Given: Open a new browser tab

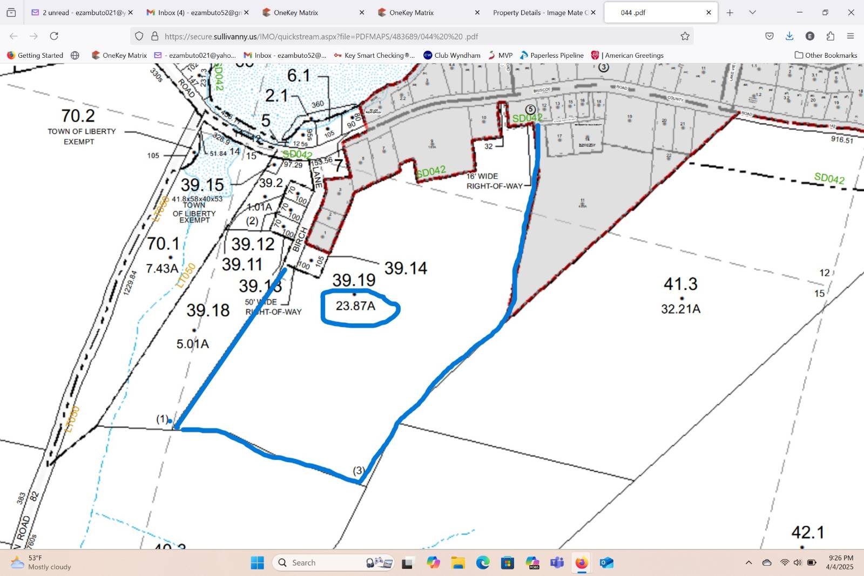Looking at the screenshot, I should 730,12.
